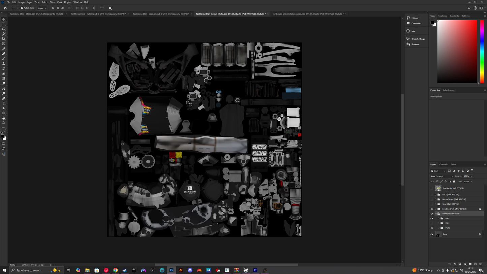Open Photoshop from the taskbar

click(x=171, y=270)
